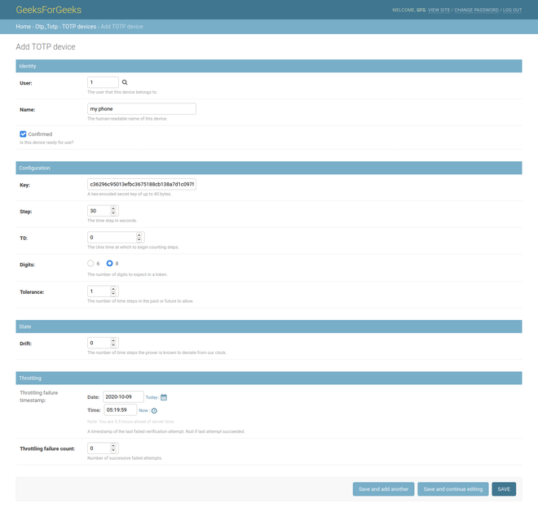This screenshot has width=538, height=525.
Task: Focus the Name input field
Action: (x=142, y=108)
